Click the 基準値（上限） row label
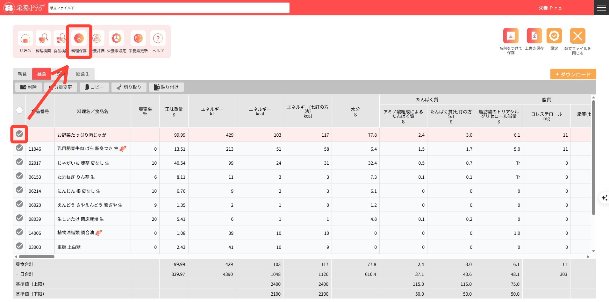Screen dimensions: 609x302 click(30, 284)
